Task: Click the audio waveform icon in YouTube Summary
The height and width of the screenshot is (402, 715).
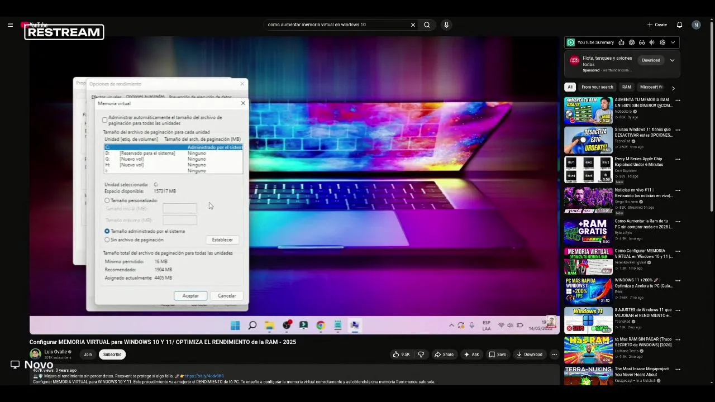Action: point(652,42)
